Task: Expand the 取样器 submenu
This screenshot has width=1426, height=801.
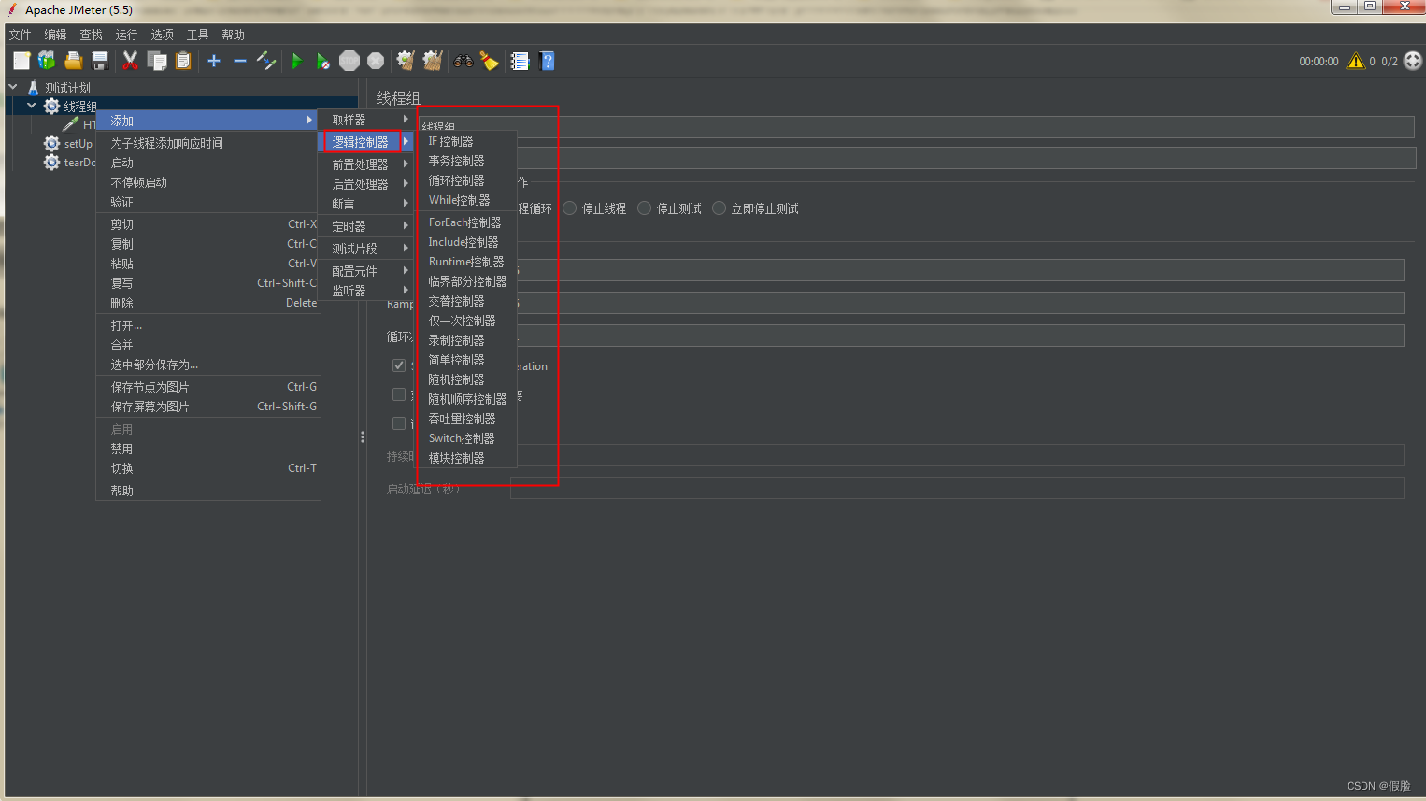Action: [x=366, y=120]
